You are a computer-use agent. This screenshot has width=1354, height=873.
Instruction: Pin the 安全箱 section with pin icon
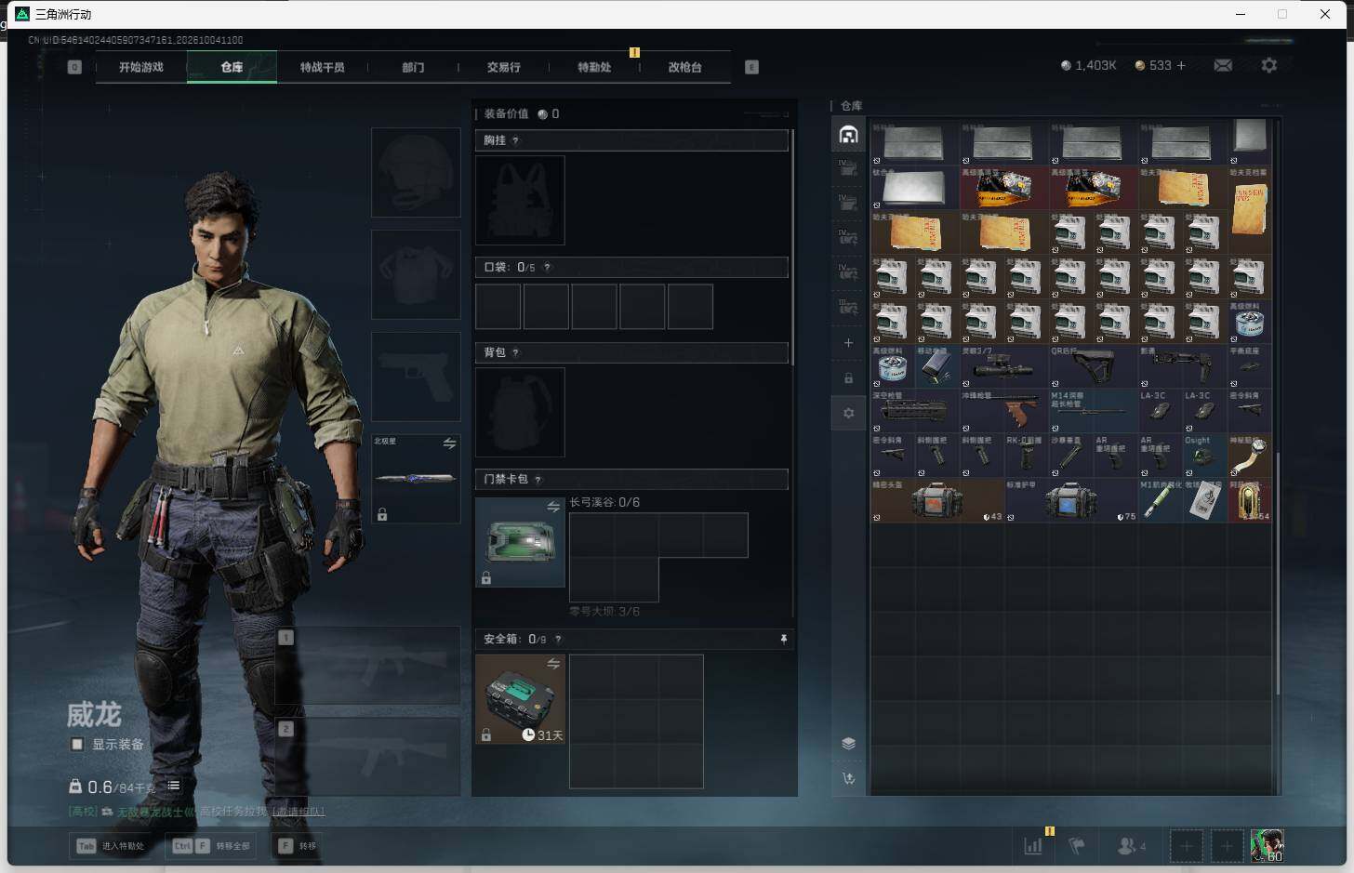click(784, 639)
